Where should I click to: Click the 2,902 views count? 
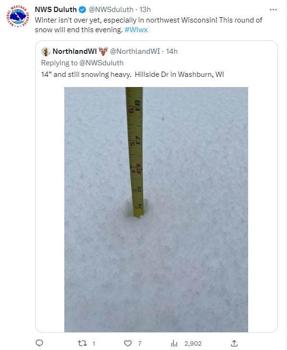pos(193,343)
